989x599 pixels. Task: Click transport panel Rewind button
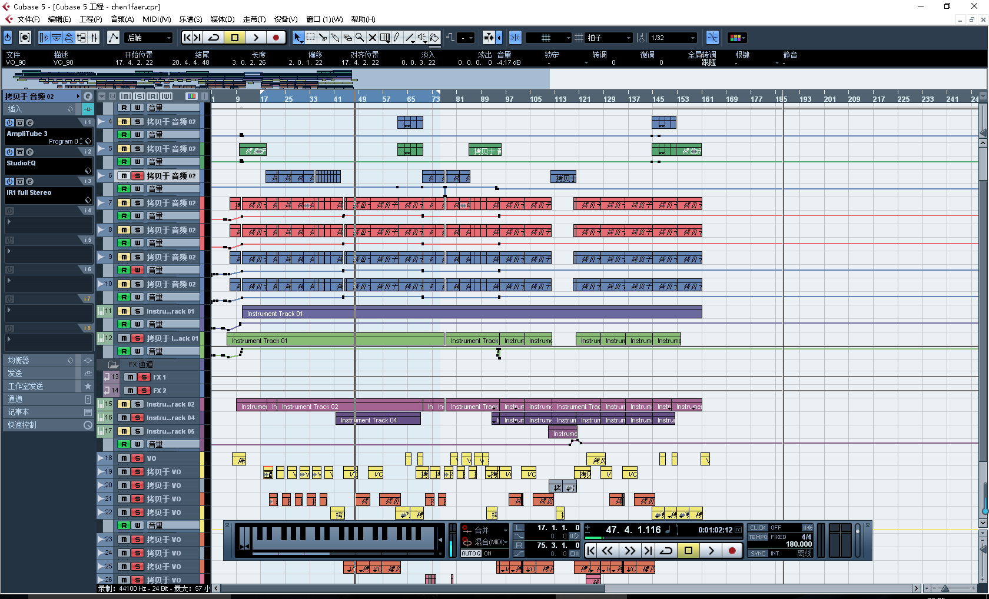(608, 551)
